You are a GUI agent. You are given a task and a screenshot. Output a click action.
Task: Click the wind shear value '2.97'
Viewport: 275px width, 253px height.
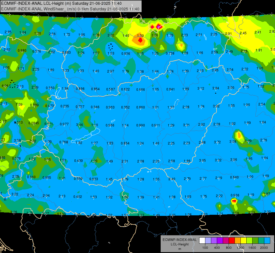[x=110, y=71]
